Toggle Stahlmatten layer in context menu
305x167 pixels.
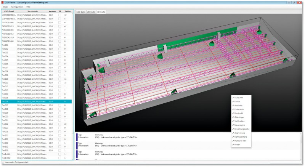click(x=241, y=121)
